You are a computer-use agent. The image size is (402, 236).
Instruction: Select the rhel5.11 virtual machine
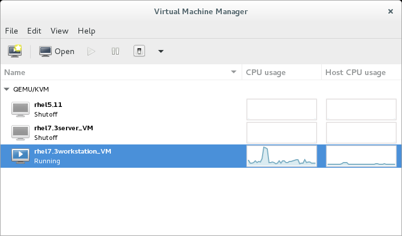tap(201, 110)
